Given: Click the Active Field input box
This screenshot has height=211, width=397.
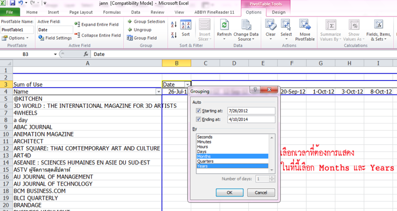Looking at the screenshot, I should click(x=55, y=30).
